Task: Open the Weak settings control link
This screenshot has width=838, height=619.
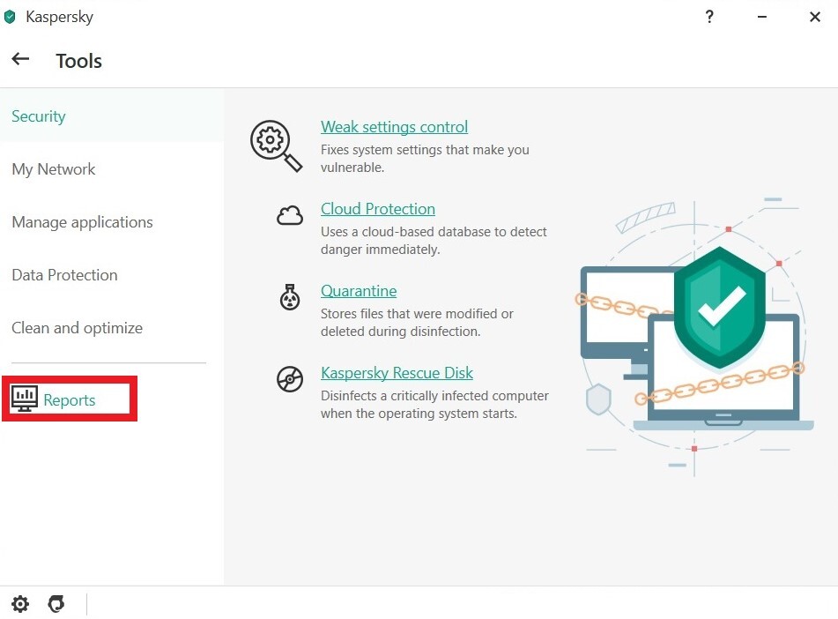Action: click(x=395, y=127)
